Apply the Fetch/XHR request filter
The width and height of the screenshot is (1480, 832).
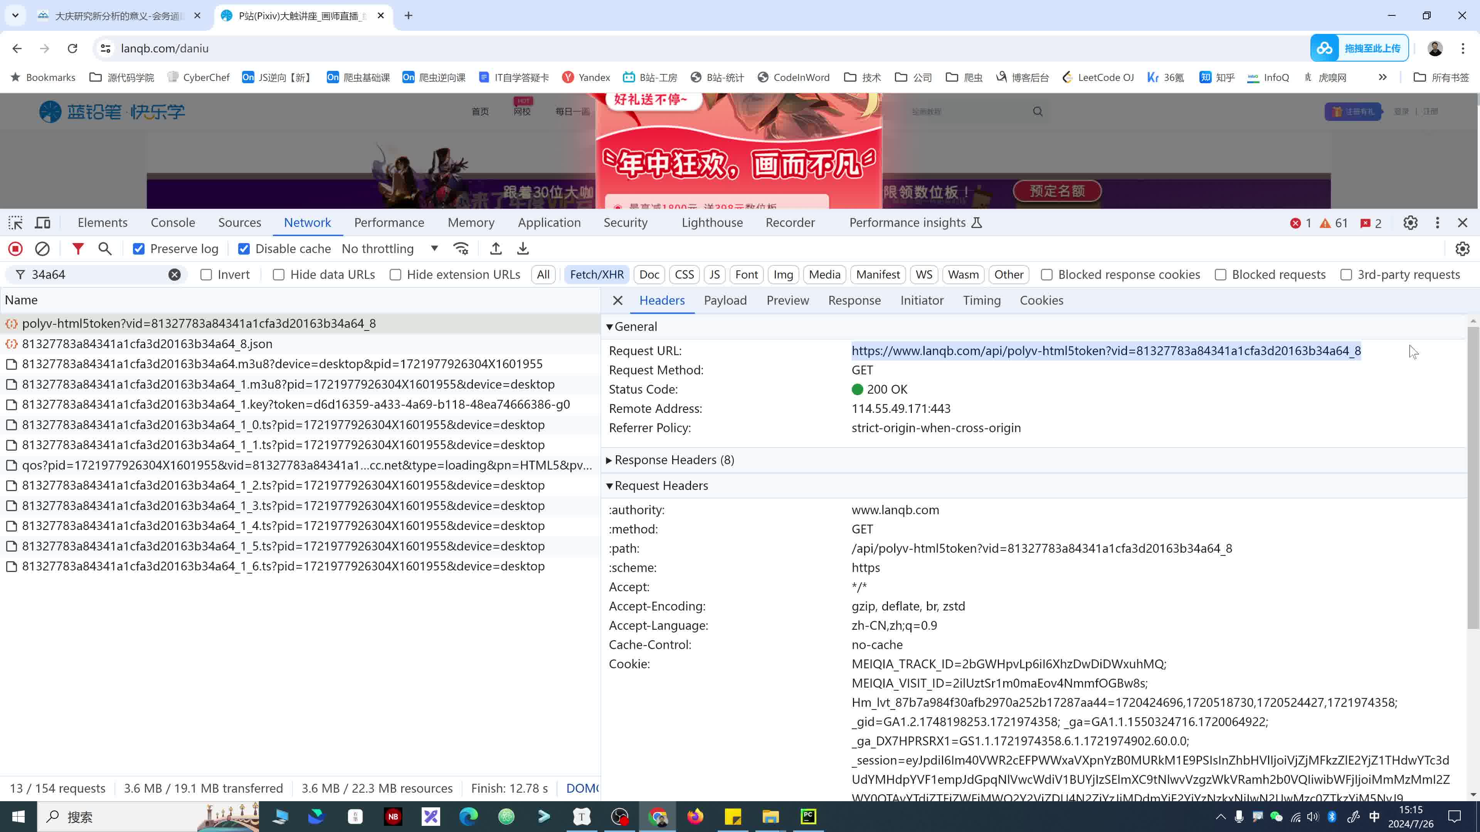click(596, 275)
